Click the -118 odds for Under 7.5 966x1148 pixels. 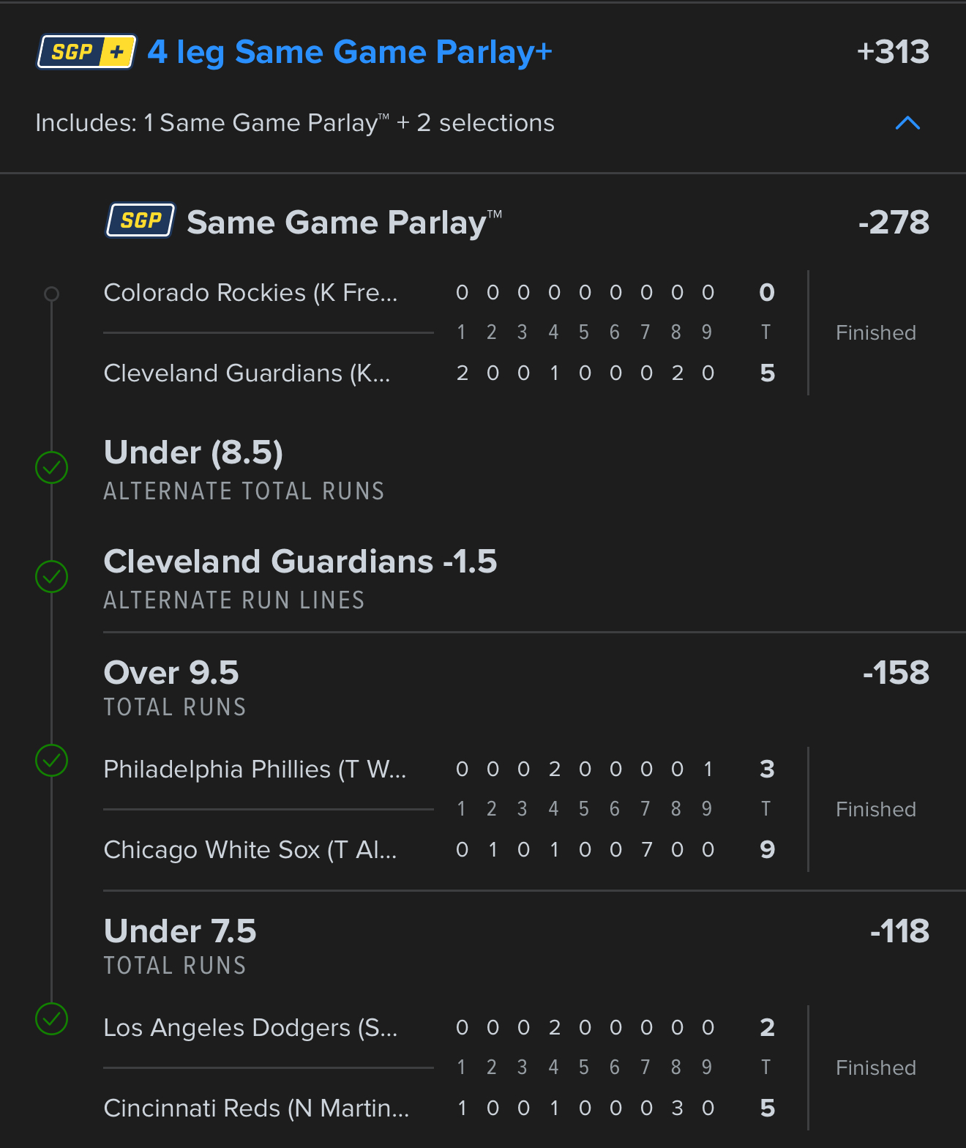click(x=899, y=931)
